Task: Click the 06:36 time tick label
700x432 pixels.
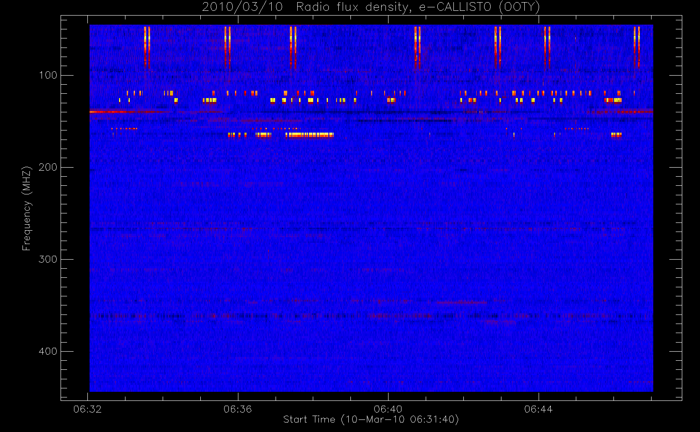Action: pos(238,409)
